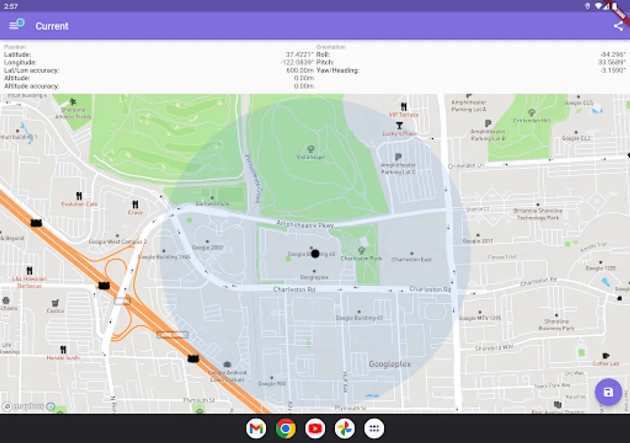Click the 'Google Building 45' map label
The width and height of the screenshot is (630, 443).
tap(359, 318)
